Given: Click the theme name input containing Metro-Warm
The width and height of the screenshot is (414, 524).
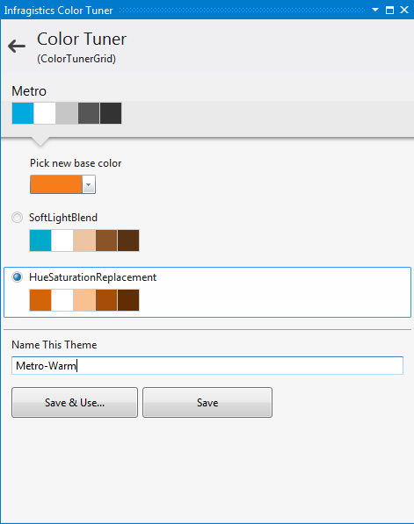Looking at the screenshot, I should point(207,366).
